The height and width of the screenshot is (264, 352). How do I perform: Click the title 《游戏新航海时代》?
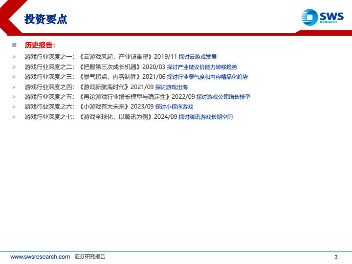(104, 87)
